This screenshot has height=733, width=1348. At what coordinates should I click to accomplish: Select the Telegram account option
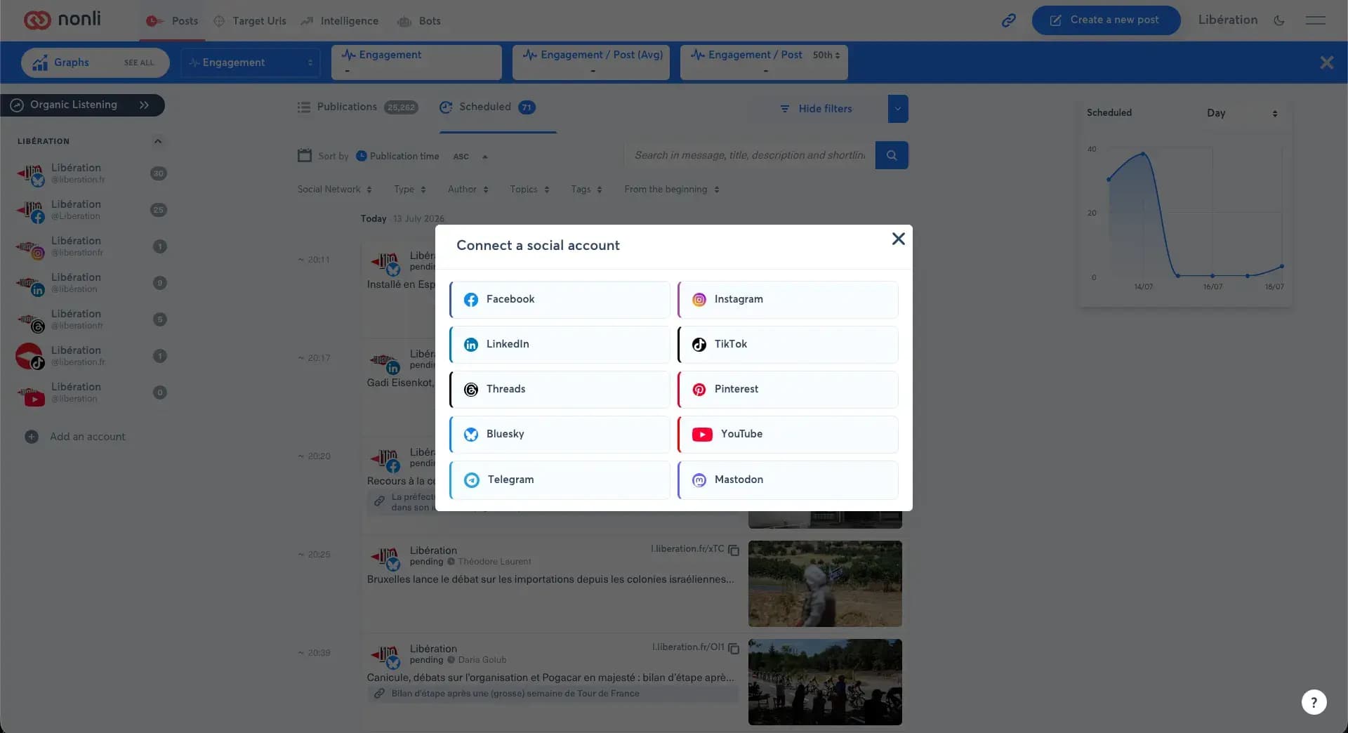point(560,480)
